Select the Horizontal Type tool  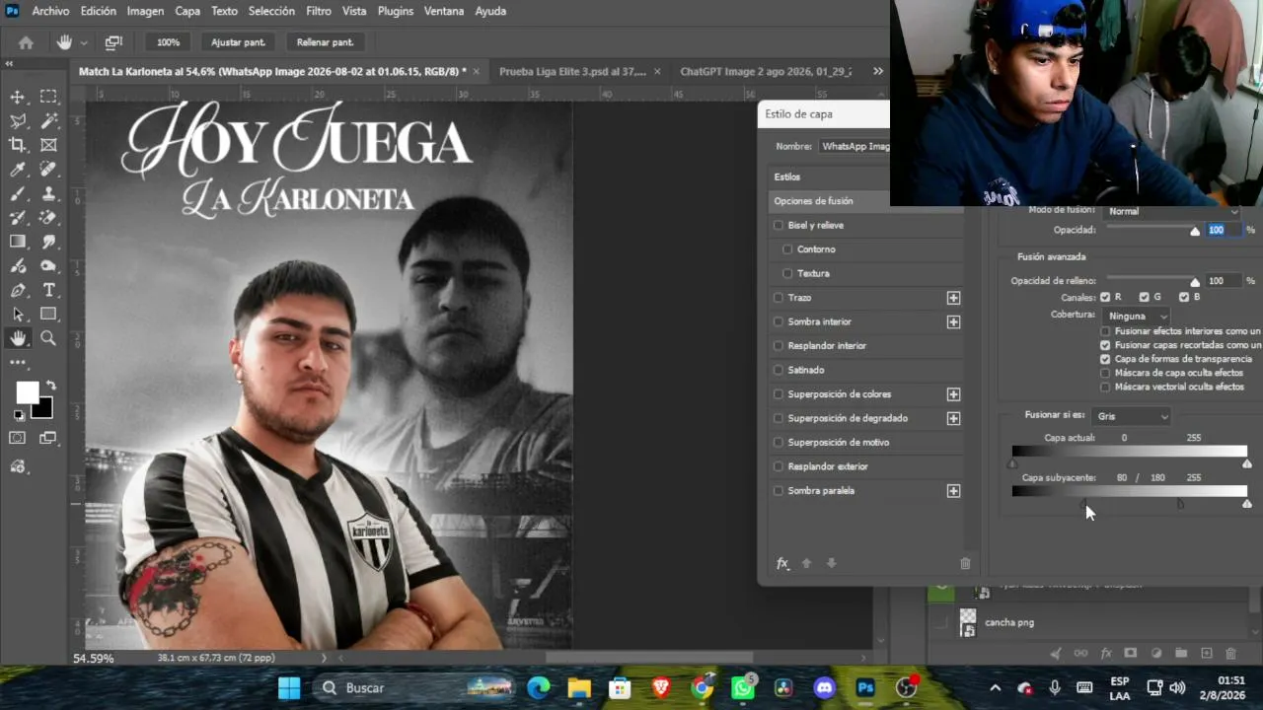click(x=48, y=290)
